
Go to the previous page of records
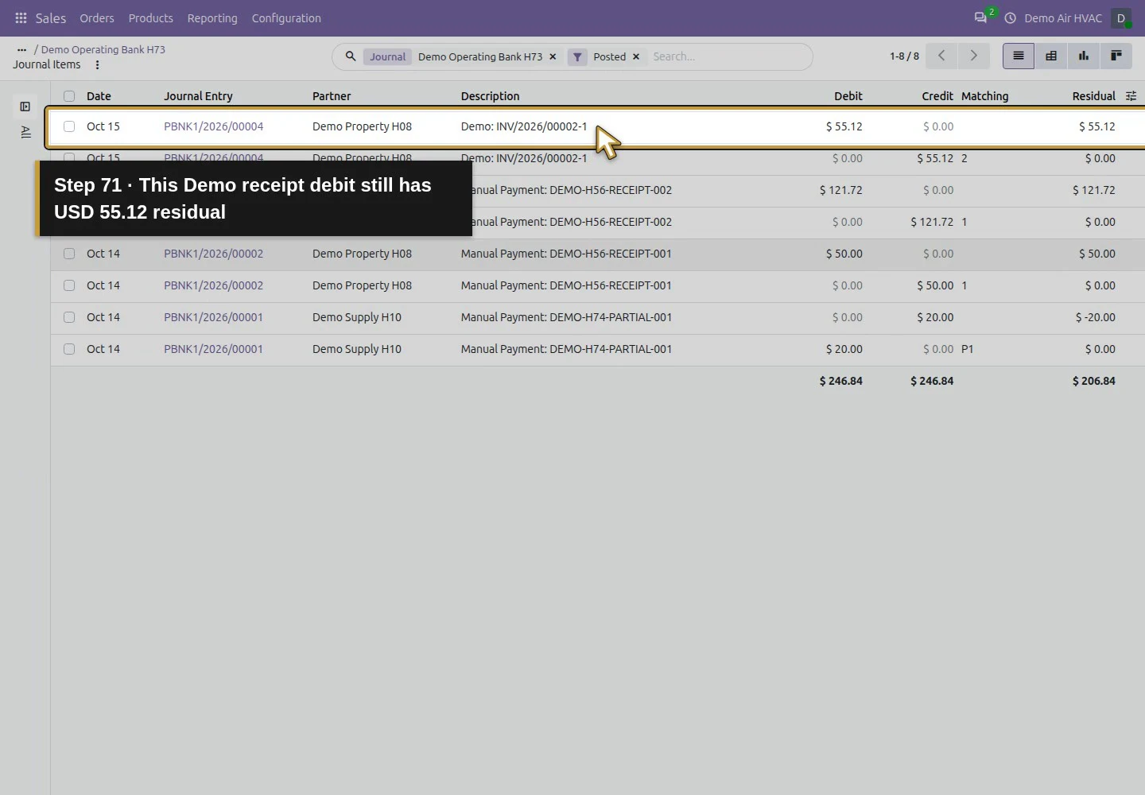tap(941, 56)
